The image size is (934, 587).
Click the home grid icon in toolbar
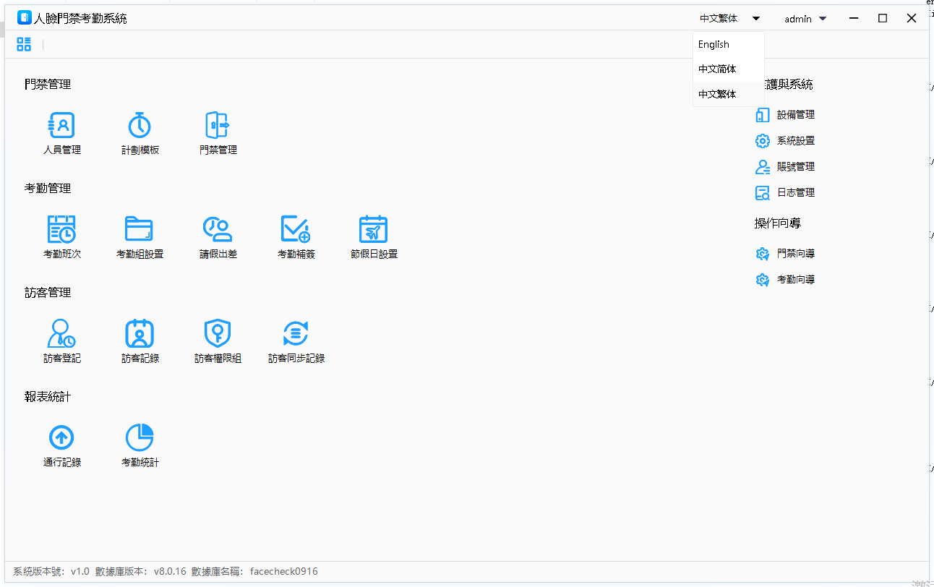(24, 45)
